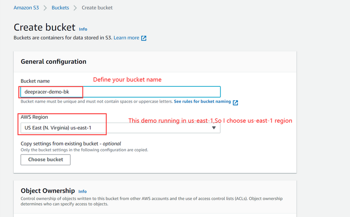Click the General configuration heading
This screenshot has height=217, width=350.
(53, 62)
